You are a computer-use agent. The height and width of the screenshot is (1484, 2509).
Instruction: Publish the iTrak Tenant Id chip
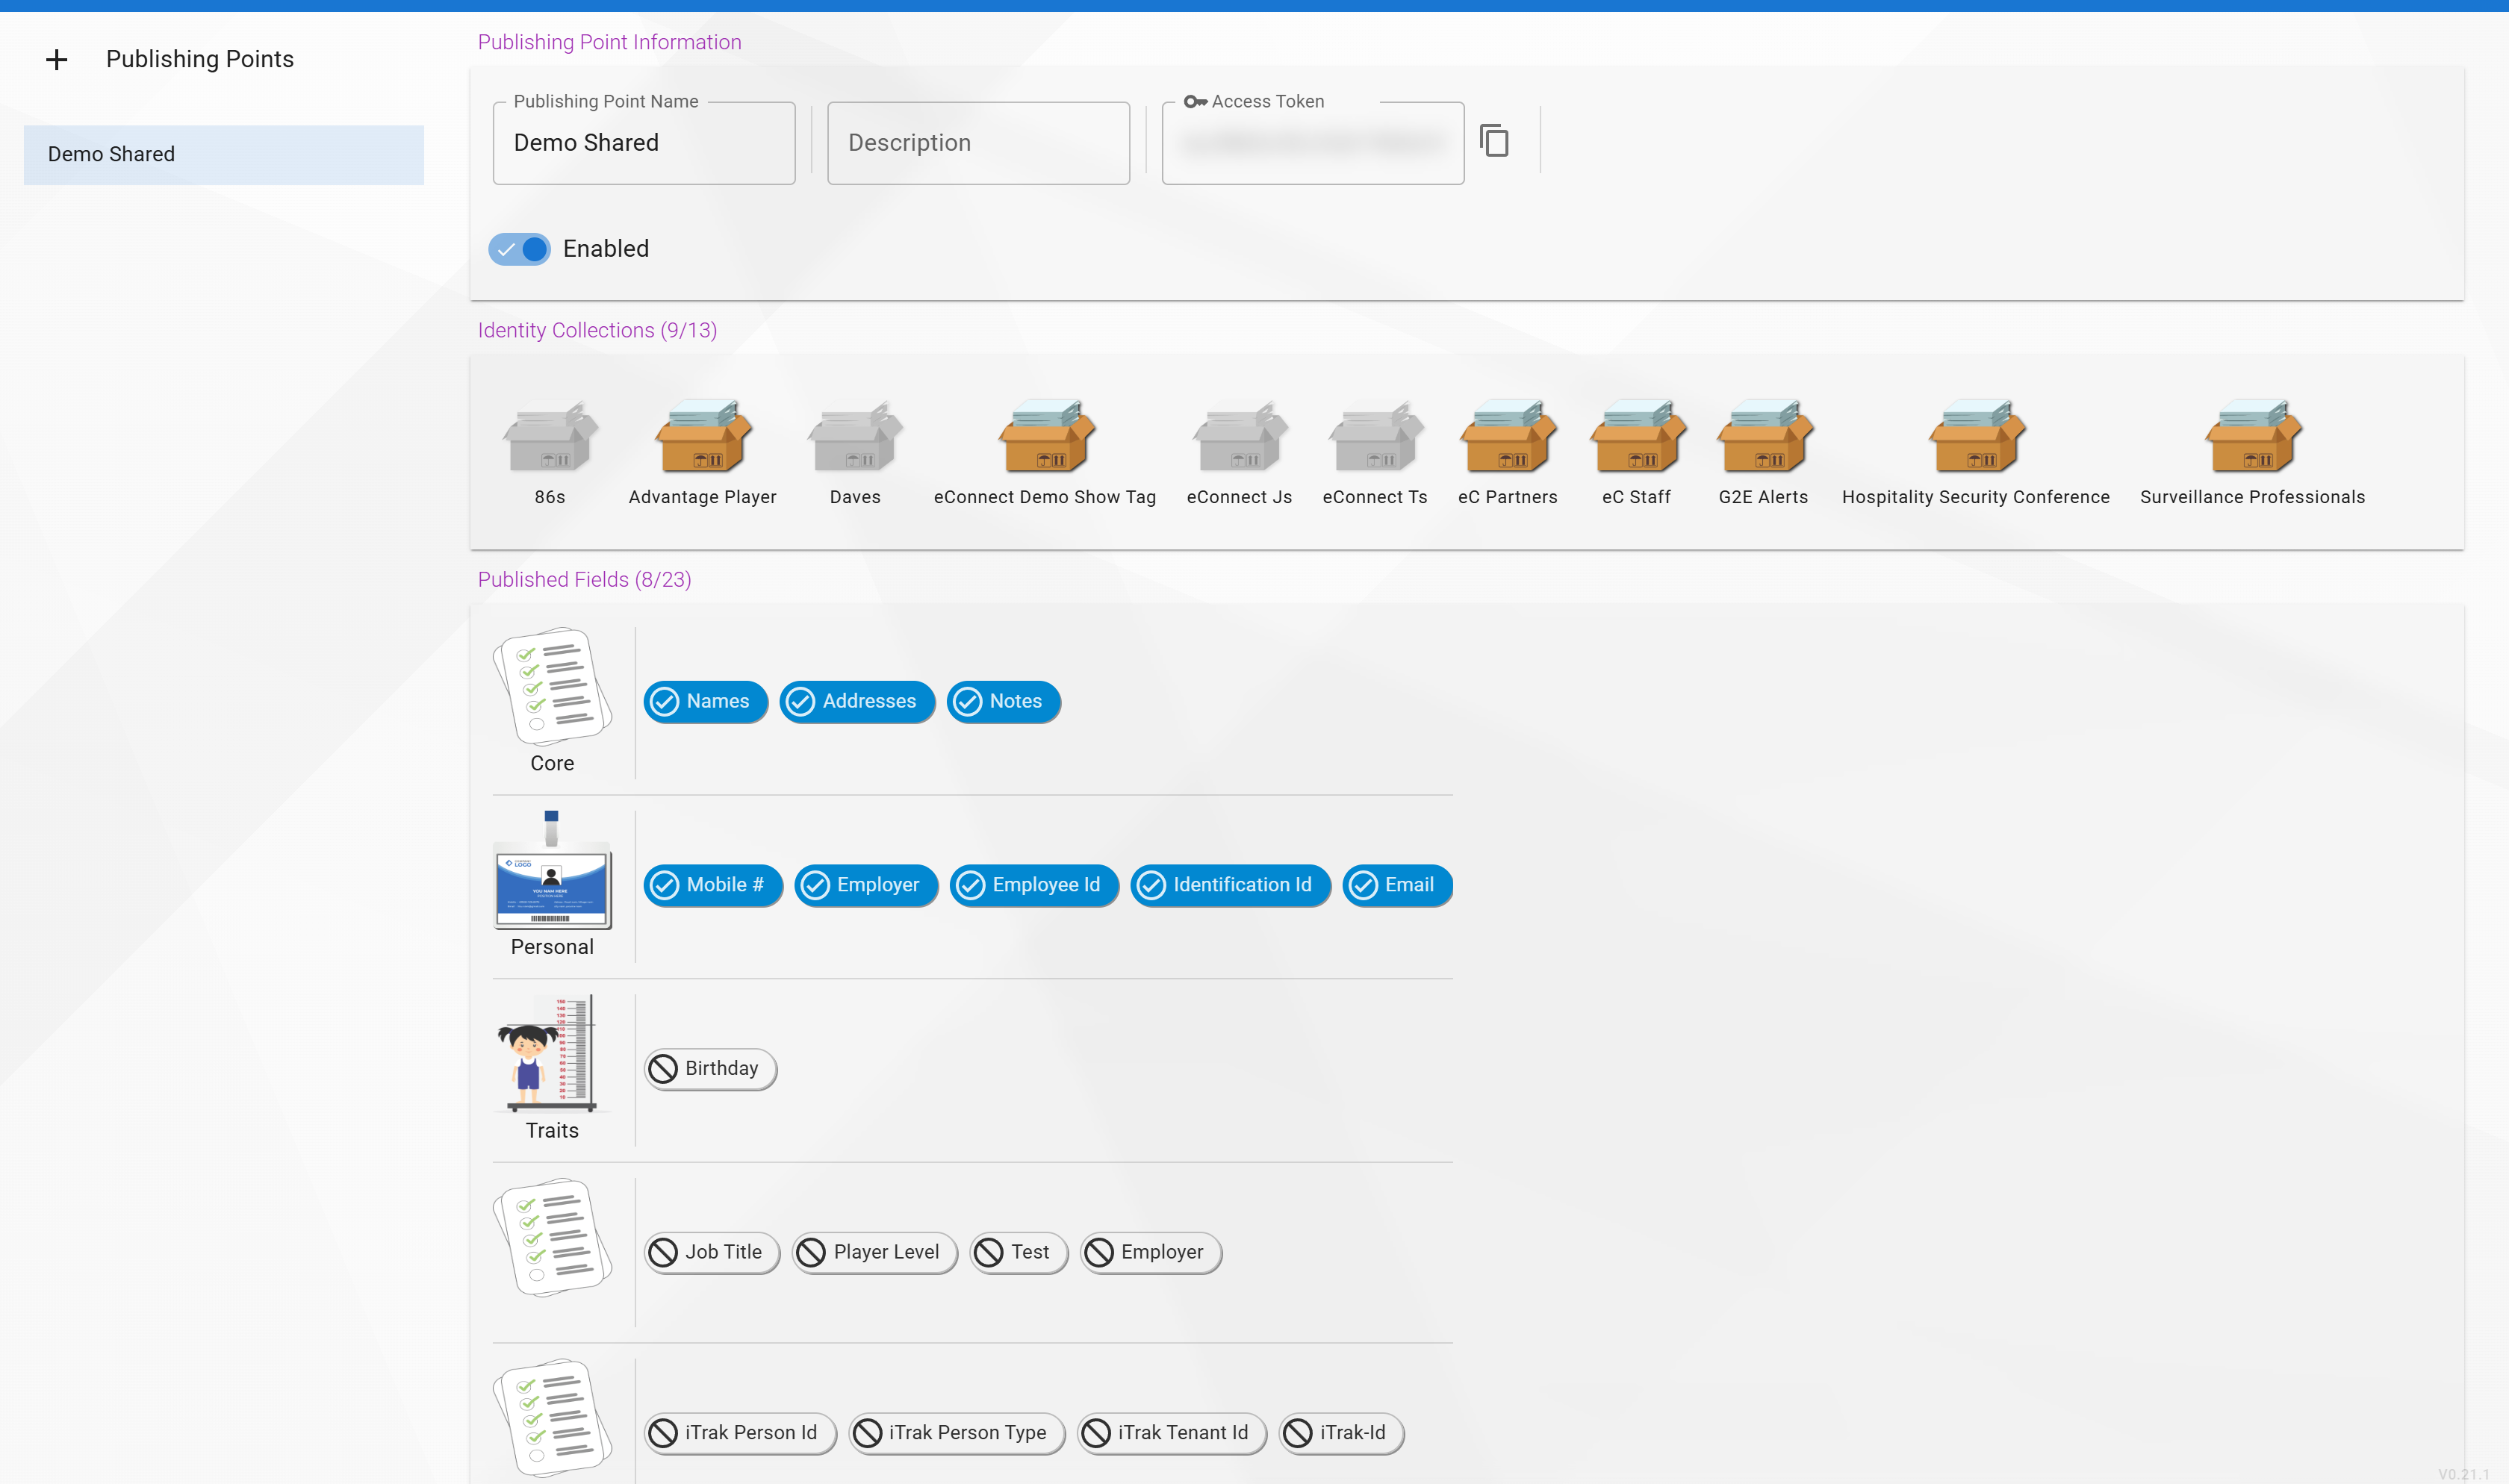[x=1172, y=1433]
